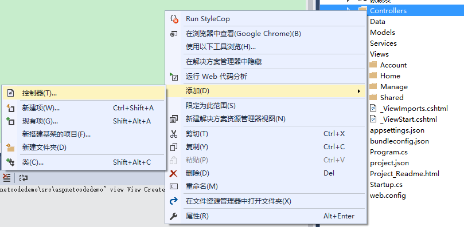Viewport: 464px width, 227px height.
Task: Click the _ViewImports.cshtml file icon
Action: (x=373, y=108)
